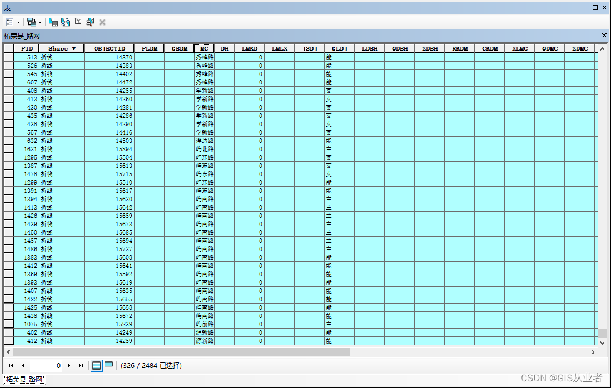The width and height of the screenshot is (611, 388).
Task: Click FID cell 1478
Action: (x=27, y=174)
